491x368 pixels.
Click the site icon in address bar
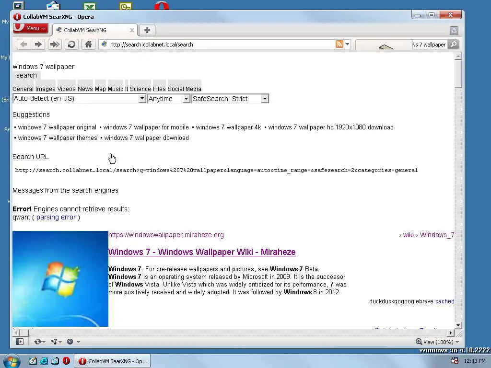104,44
